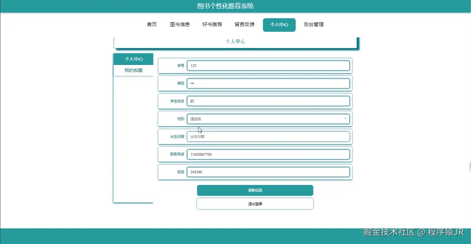Click the 学号 input field
The image size is (471, 244).
click(268, 66)
